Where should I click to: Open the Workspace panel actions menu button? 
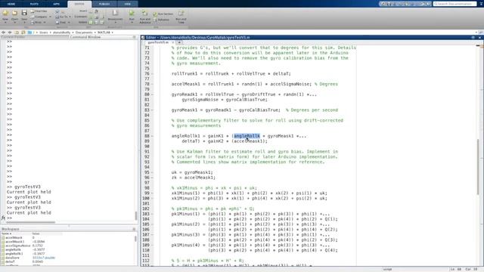134,229
